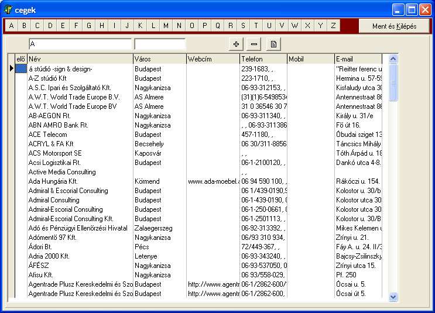Click the Q letter filter

tap(218, 26)
